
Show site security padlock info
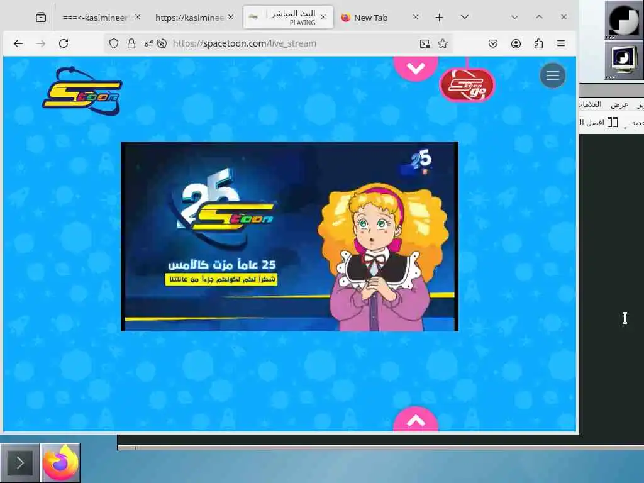tap(131, 43)
